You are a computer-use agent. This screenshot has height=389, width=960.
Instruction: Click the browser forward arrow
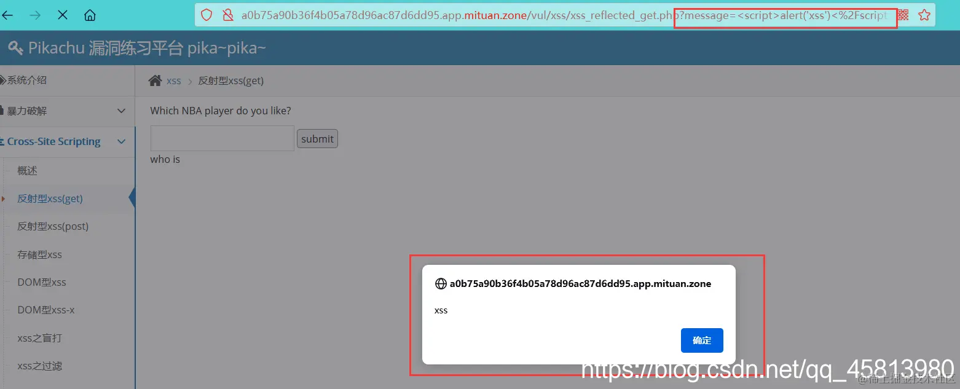point(35,15)
